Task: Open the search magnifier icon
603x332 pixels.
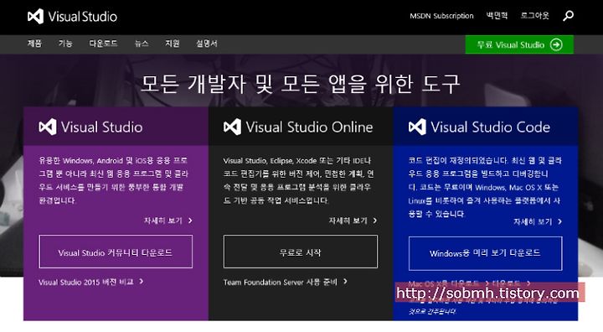Action: [x=568, y=16]
